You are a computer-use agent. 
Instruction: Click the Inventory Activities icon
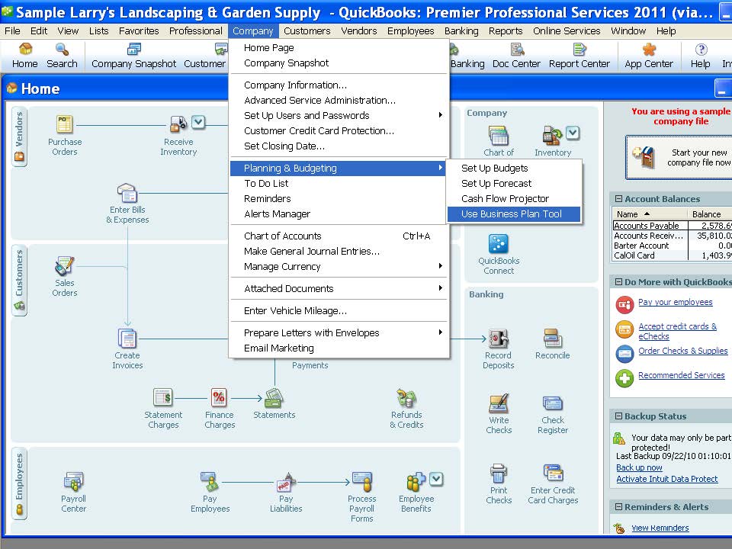pyautogui.click(x=552, y=136)
